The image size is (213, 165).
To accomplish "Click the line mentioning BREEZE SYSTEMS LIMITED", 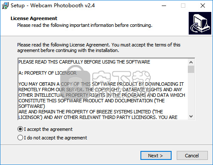I will [90, 112].
